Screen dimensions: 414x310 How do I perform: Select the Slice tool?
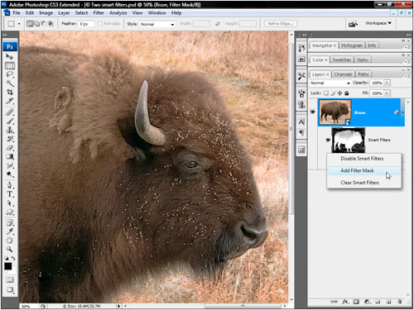(10, 101)
